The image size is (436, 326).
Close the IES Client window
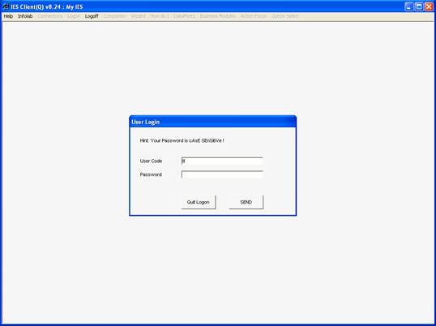tap(429, 6)
